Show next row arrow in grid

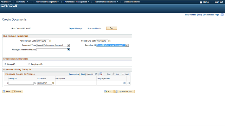coord(123,74)
